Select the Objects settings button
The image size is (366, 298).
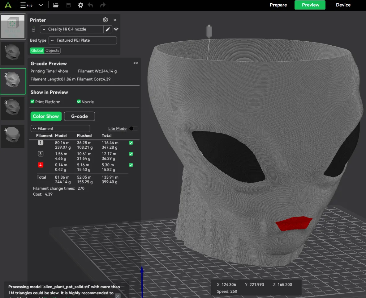click(52, 51)
